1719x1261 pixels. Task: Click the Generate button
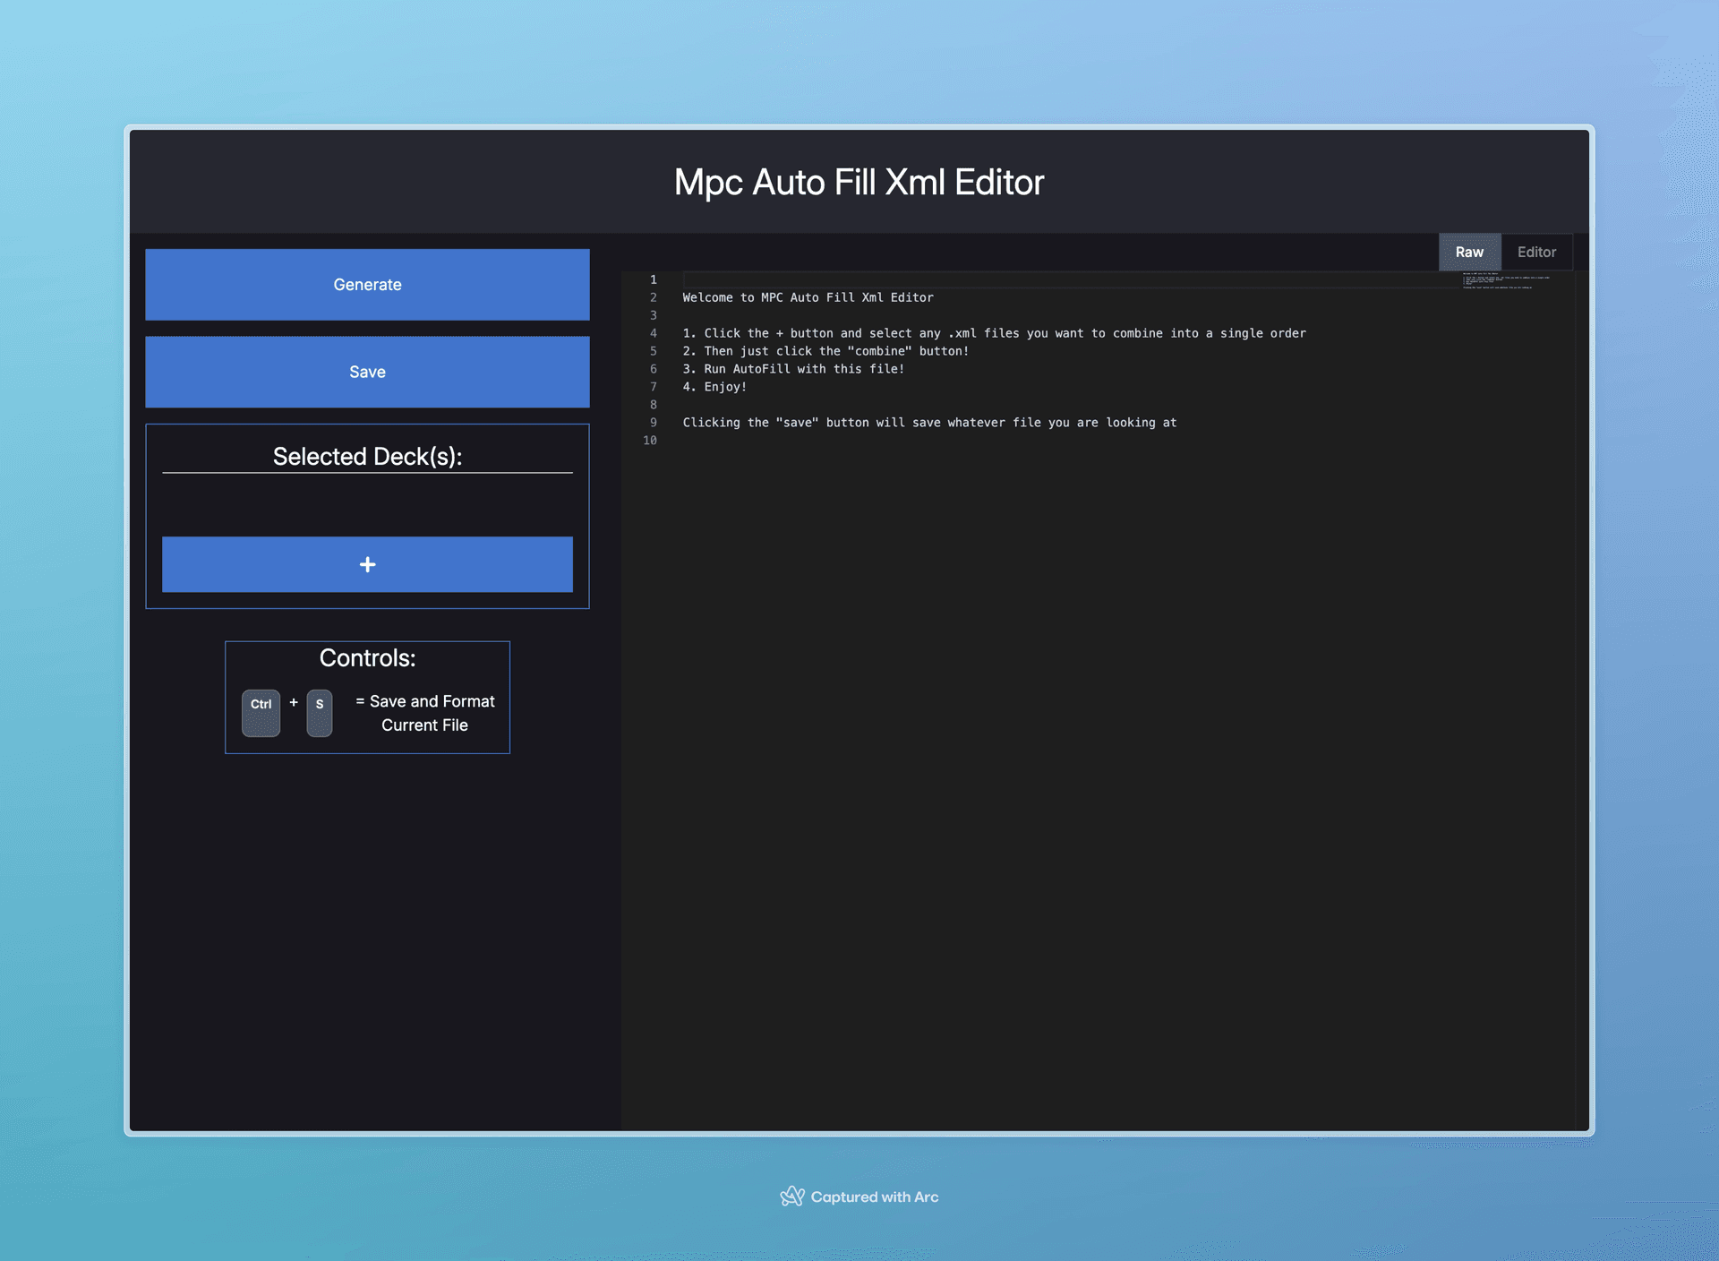click(x=367, y=284)
